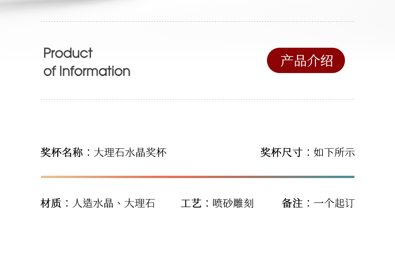Screen dimensions: 395x260
Task: Click 大理石 in the material row
Action: 140,203
